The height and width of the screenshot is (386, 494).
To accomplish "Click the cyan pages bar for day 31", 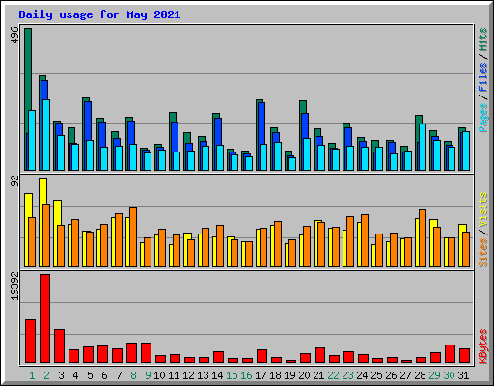I will click(x=466, y=151).
